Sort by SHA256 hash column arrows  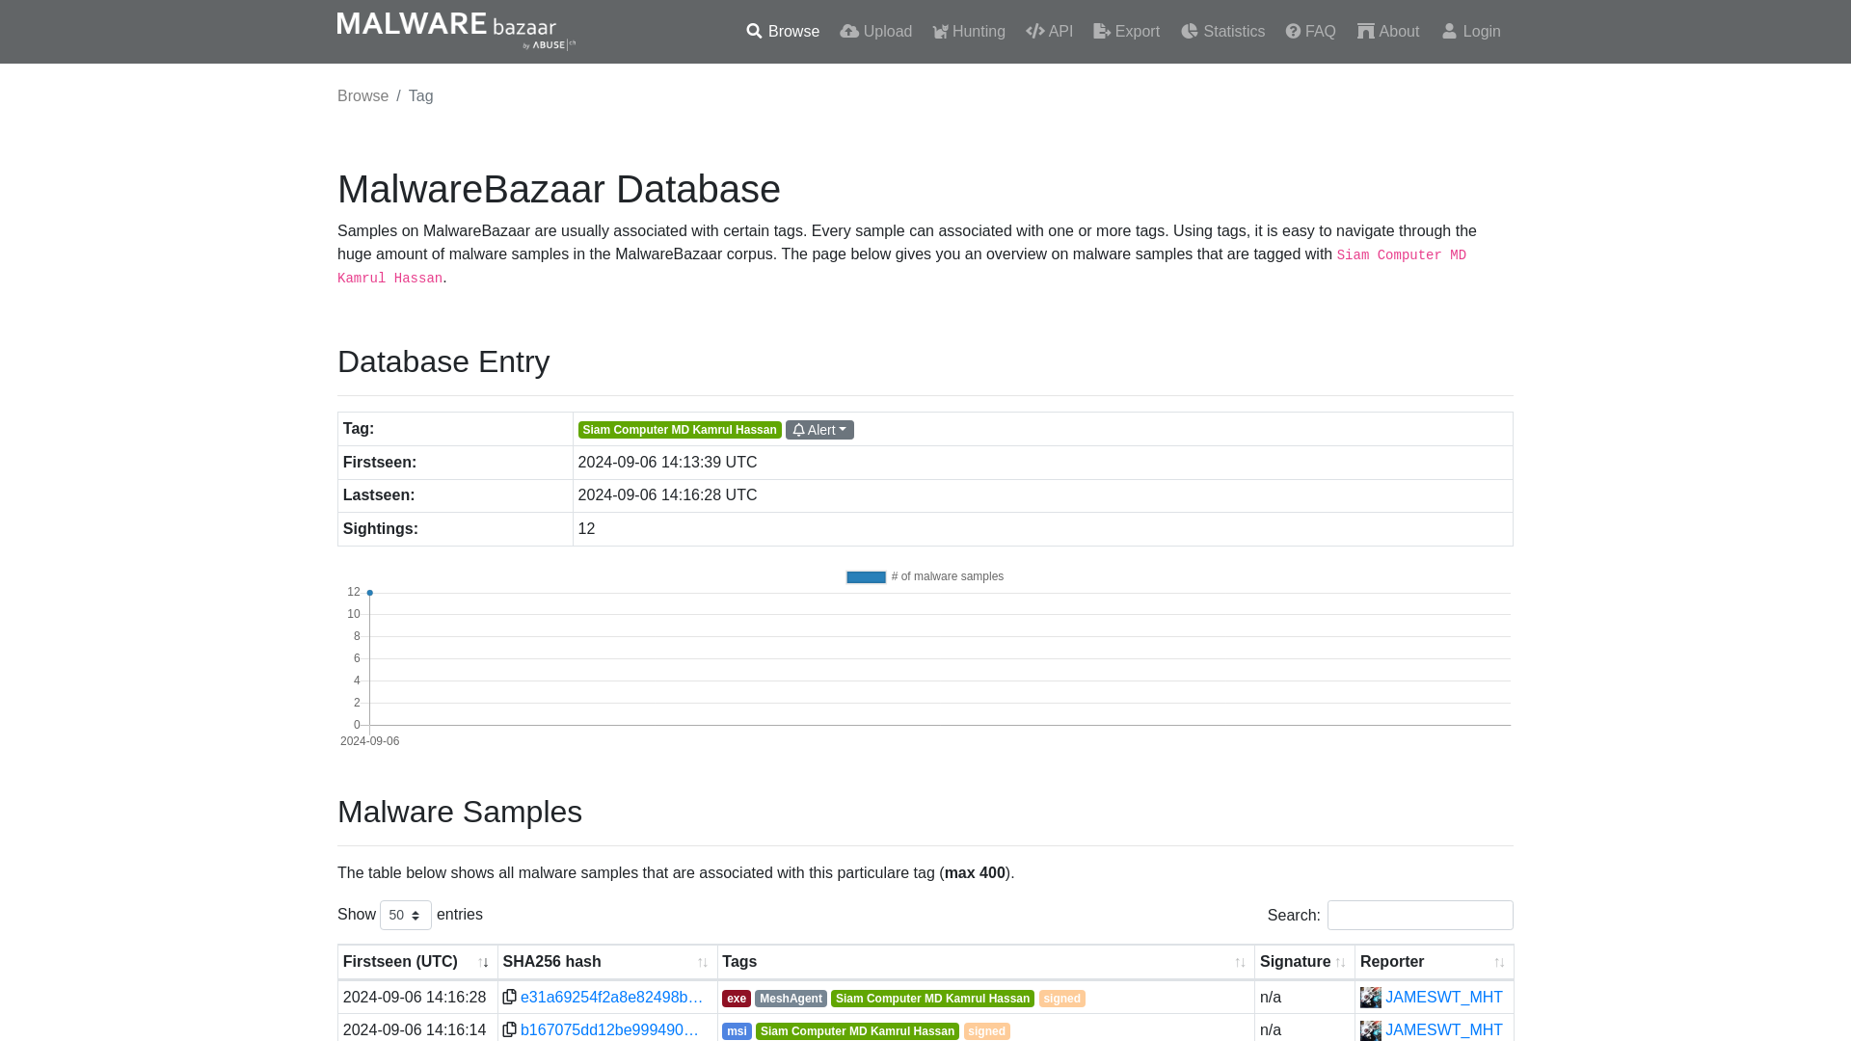(x=703, y=963)
